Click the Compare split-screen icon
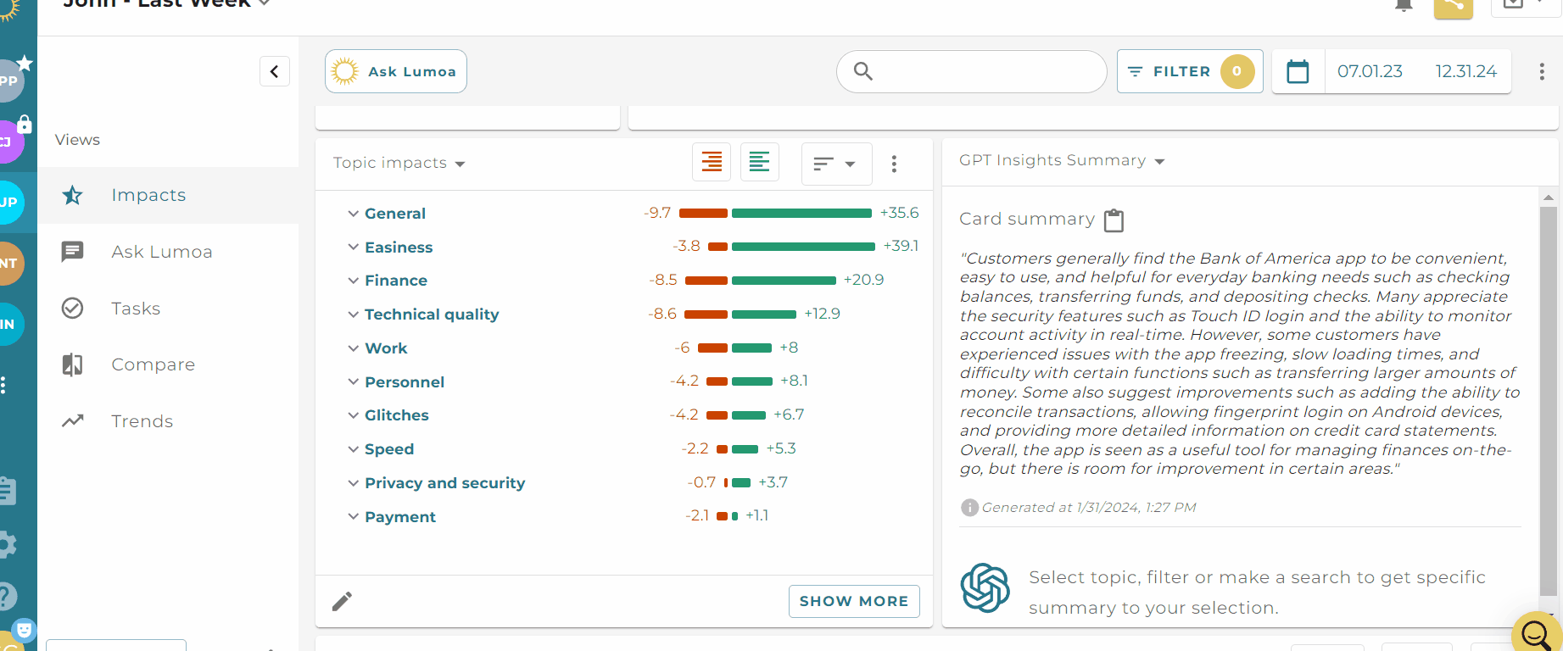The width and height of the screenshot is (1563, 651). click(x=73, y=364)
